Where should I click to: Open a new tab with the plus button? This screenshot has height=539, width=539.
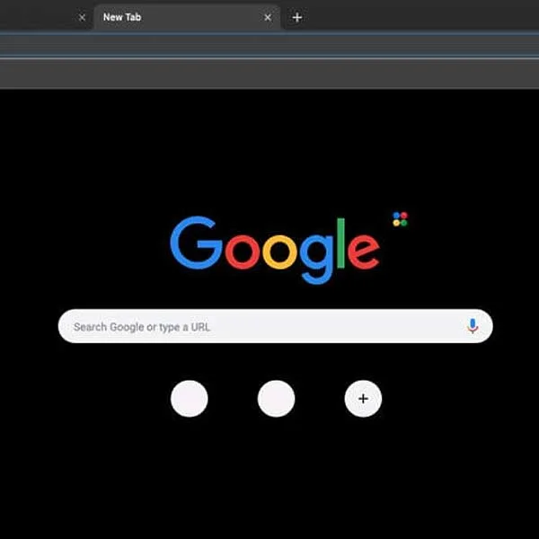tap(297, 17)
